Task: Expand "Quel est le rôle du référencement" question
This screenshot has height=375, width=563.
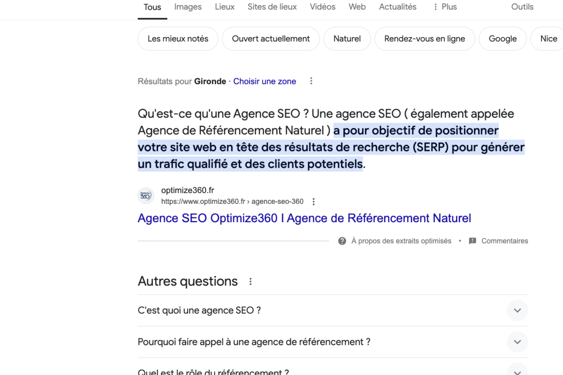Action: coord(517,371)
